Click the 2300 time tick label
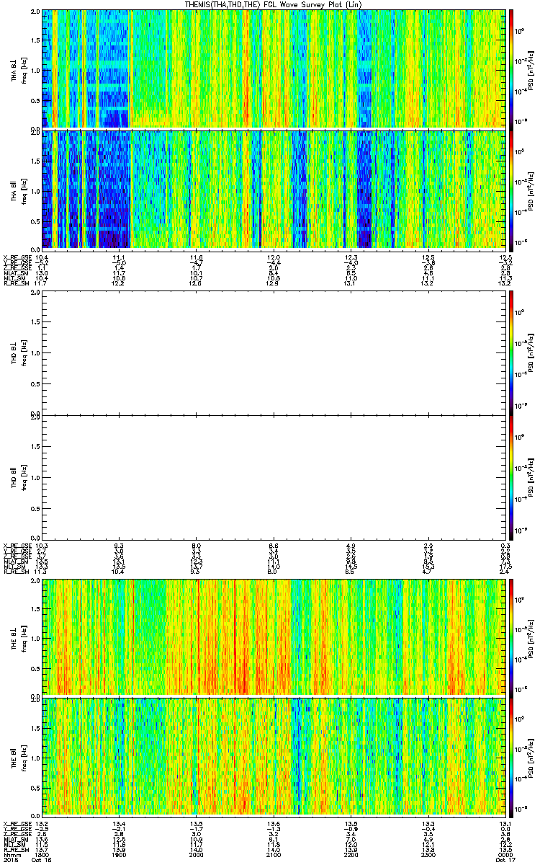 pos(428,853)
